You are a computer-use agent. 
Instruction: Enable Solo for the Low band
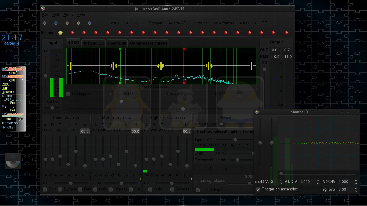[45, 189]
